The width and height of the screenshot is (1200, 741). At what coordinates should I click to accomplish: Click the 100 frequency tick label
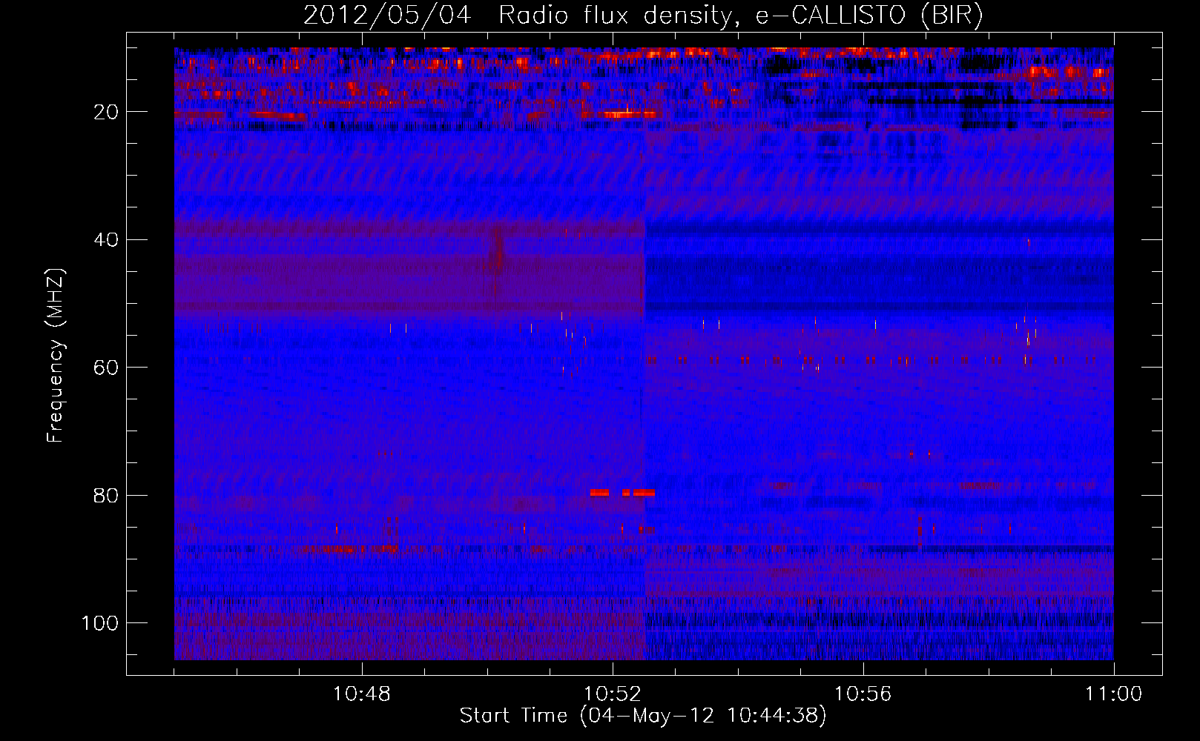[x=100, y=623]
